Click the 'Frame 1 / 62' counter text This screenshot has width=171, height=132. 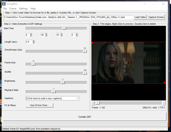tap(98, 108)
